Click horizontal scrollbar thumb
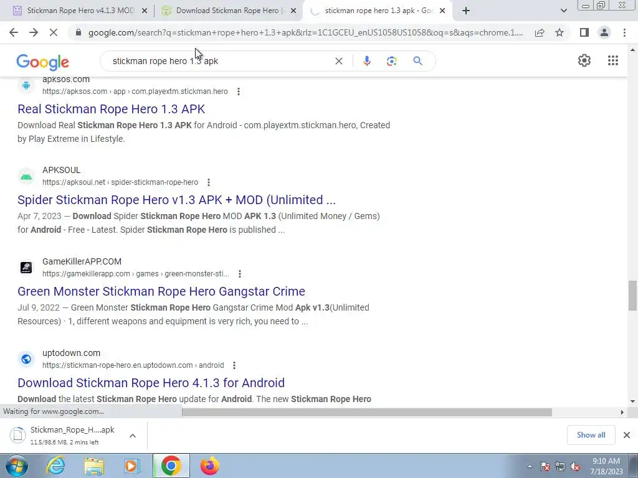 click(x=366, y=412)
